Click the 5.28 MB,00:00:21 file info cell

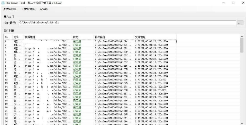[x=151, y=69]
